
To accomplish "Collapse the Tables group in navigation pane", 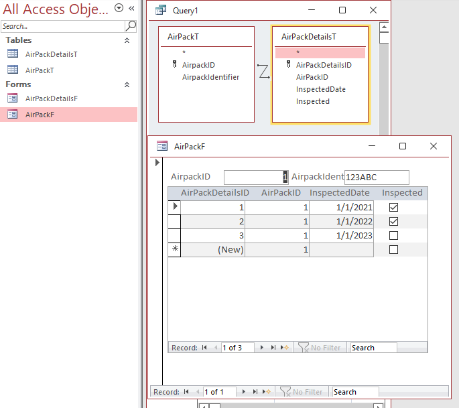I will click(x=127, y=40).
